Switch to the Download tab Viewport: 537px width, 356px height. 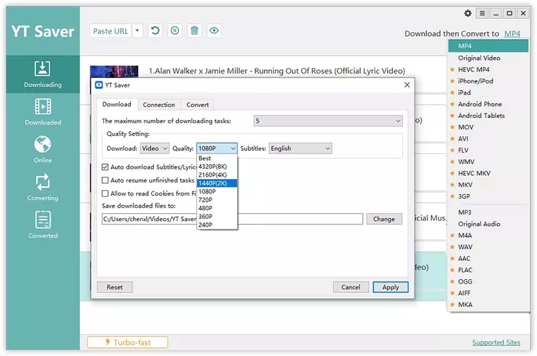[117, 104]
